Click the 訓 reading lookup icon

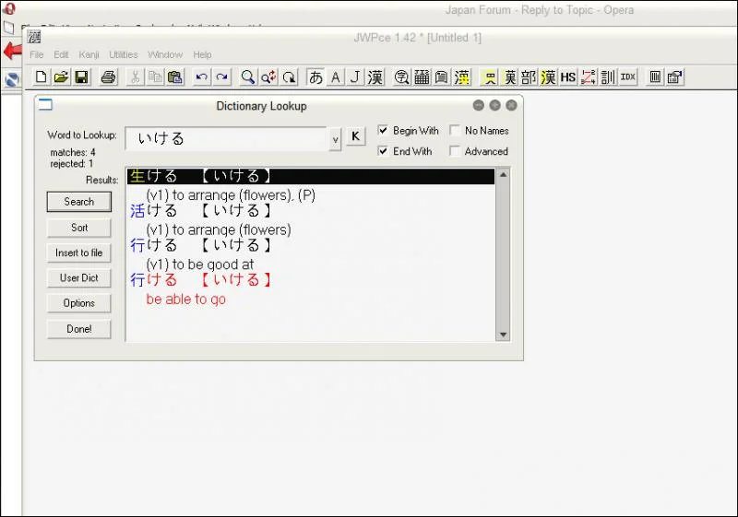[608, 76]
